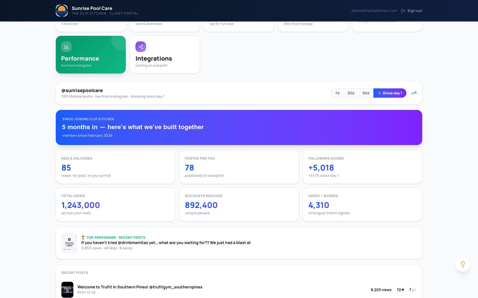The width and height of the screenshot is (478, 298).
Task: Click the 320 lifetime posts subtitle
Action: coord(113,97)
